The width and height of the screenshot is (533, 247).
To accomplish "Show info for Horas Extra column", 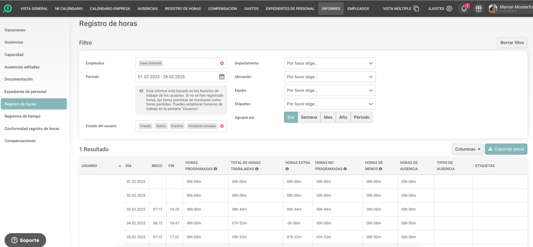I will pos(287,169).
